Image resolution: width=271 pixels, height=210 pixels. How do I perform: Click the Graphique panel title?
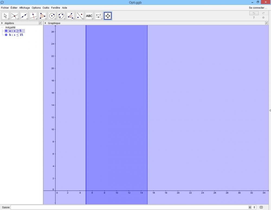(x=54, y=23)
